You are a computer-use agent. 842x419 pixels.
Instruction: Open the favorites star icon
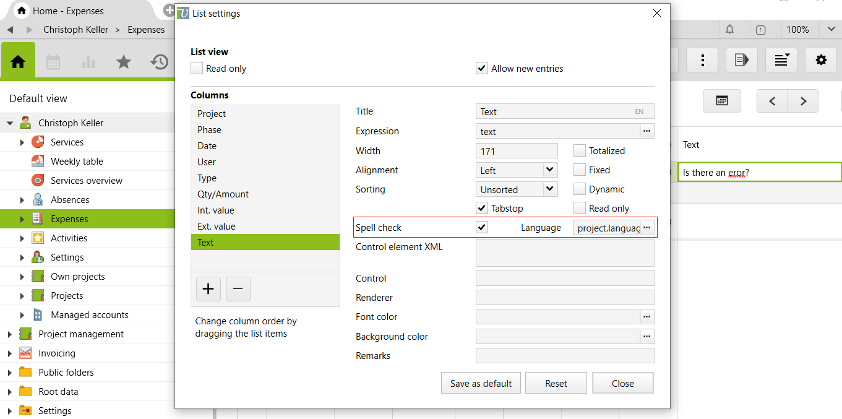coord(124,61)
